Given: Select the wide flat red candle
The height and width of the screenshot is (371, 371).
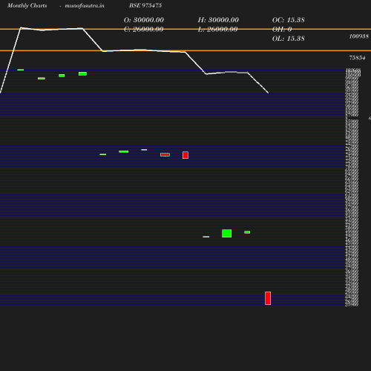Looking at the screenshot, I should click(x=165, y=154).
